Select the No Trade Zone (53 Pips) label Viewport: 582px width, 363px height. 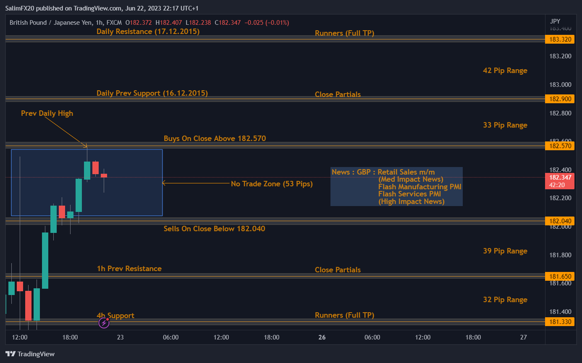pyautogui.click(x=272, y=184)
